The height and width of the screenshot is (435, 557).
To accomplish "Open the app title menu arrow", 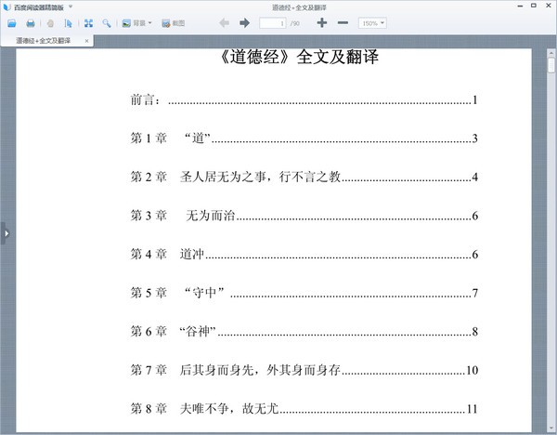I will click(71, 7).
